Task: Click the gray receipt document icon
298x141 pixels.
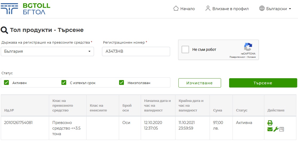Action: point(282,129)
